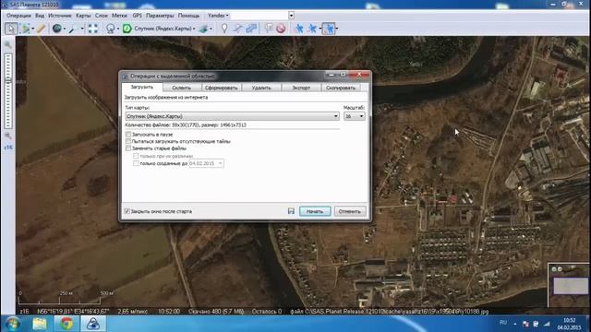
Task: Click the GPS track display icon
Action: [312, 29]
